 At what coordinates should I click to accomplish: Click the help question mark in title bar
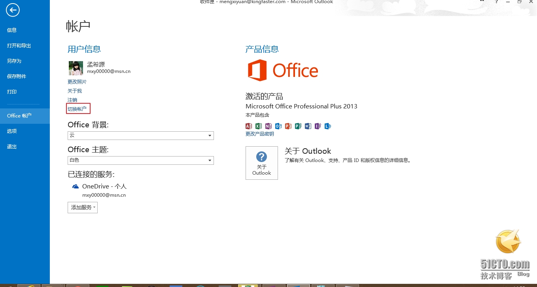[497, 2]
